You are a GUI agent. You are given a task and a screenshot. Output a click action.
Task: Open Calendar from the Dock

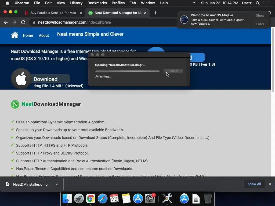[x=114, y=198]
